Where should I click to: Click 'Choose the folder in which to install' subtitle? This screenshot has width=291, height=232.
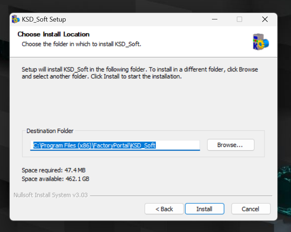tap(82, 44)
